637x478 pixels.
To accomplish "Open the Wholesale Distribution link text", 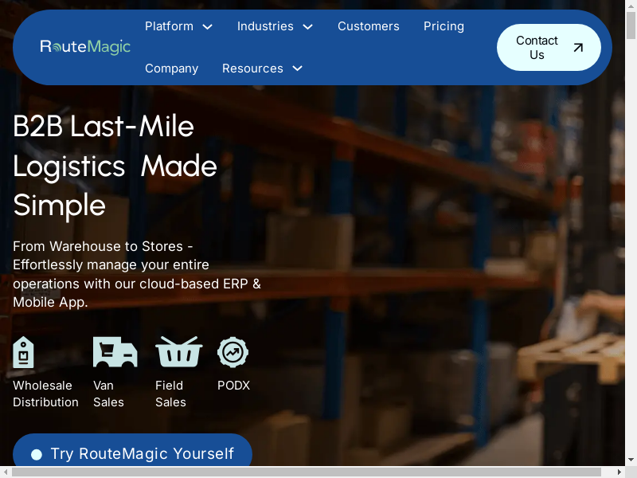I will coord(45,394).
